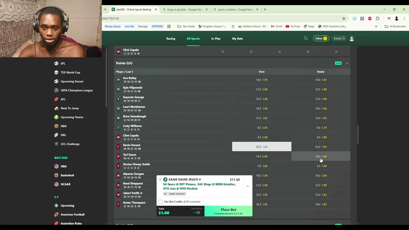Select the All Sports navigation tab
409x230 pixels.
coord(193,39)
